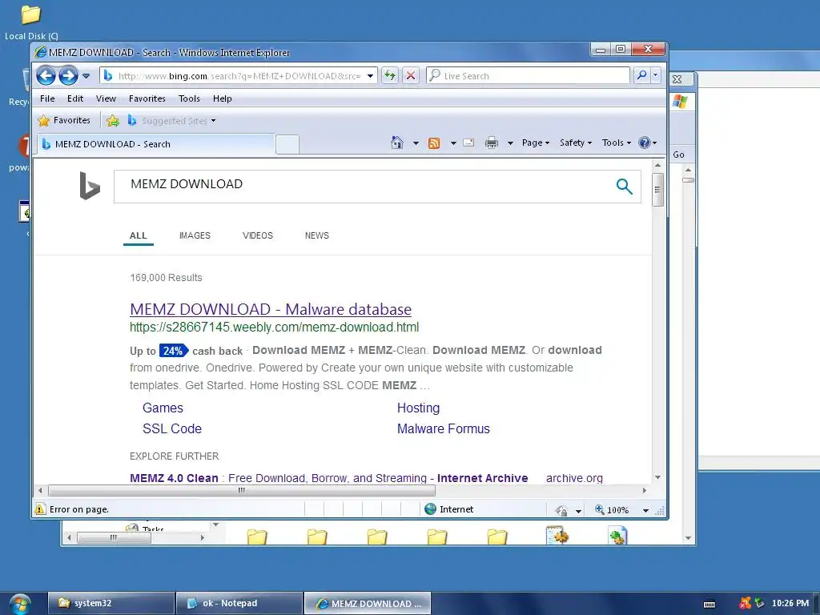Open the Page command bar menu
This screenshot has height=615, width=820.
pos(536,143)
